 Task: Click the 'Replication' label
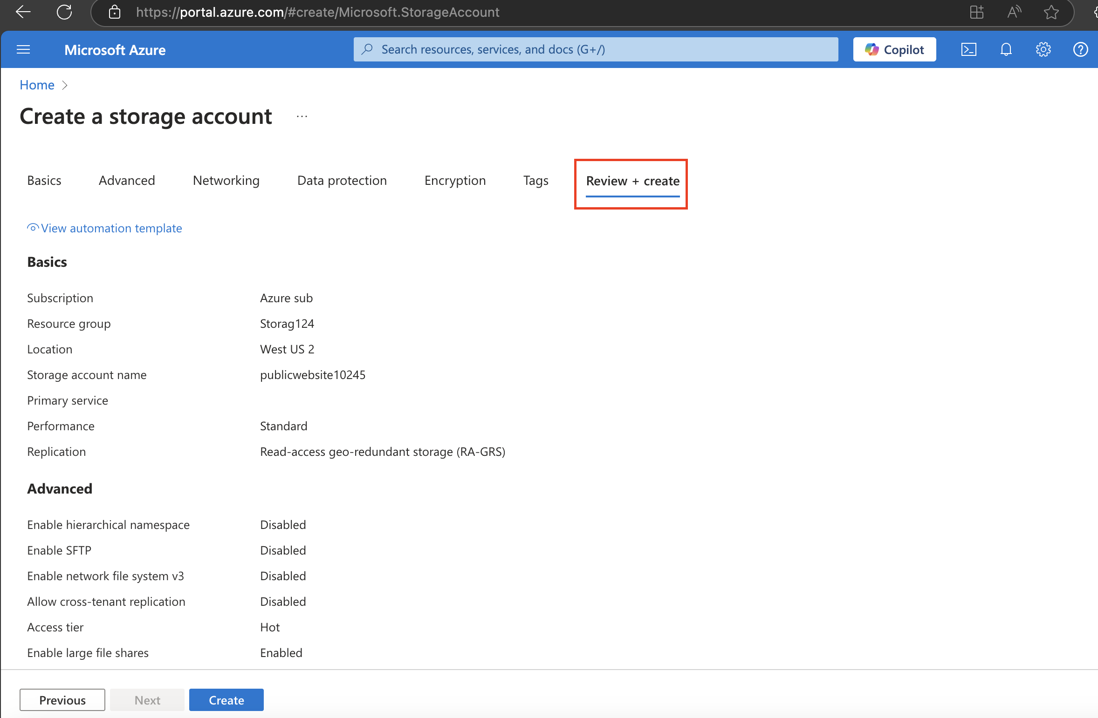coord(56,452)
